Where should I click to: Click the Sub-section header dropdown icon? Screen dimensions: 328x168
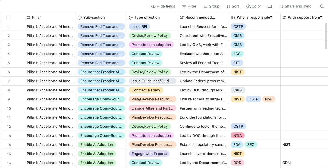(x=80, y=18)
